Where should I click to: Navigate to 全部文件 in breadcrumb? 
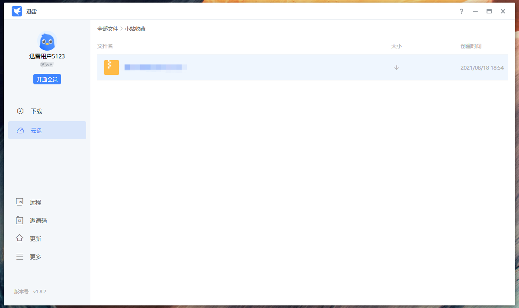coord(107,29)
